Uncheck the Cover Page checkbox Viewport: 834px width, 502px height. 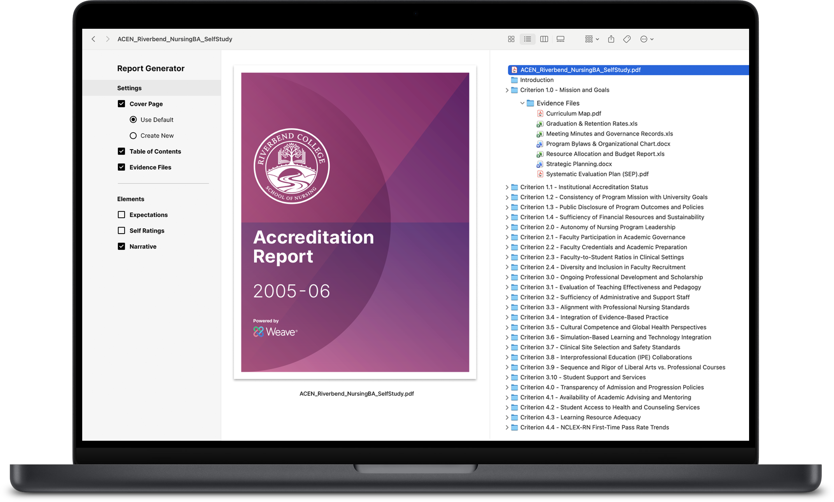point(121,104)
